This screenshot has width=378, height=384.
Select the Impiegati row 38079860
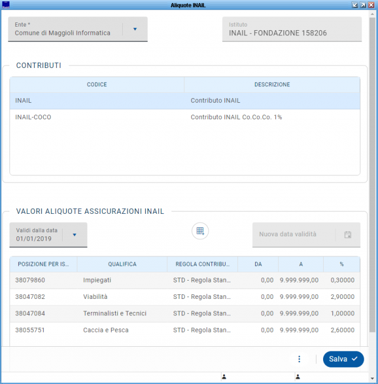tap(184, 280)
